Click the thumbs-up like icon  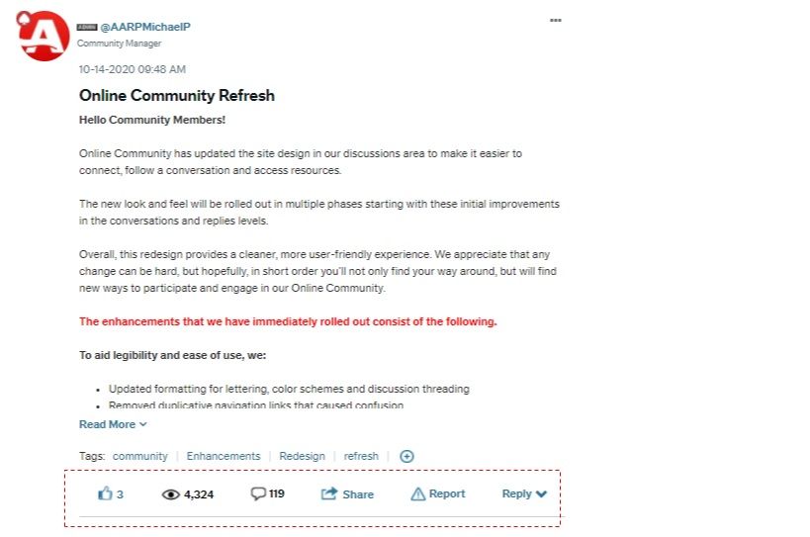106,493
